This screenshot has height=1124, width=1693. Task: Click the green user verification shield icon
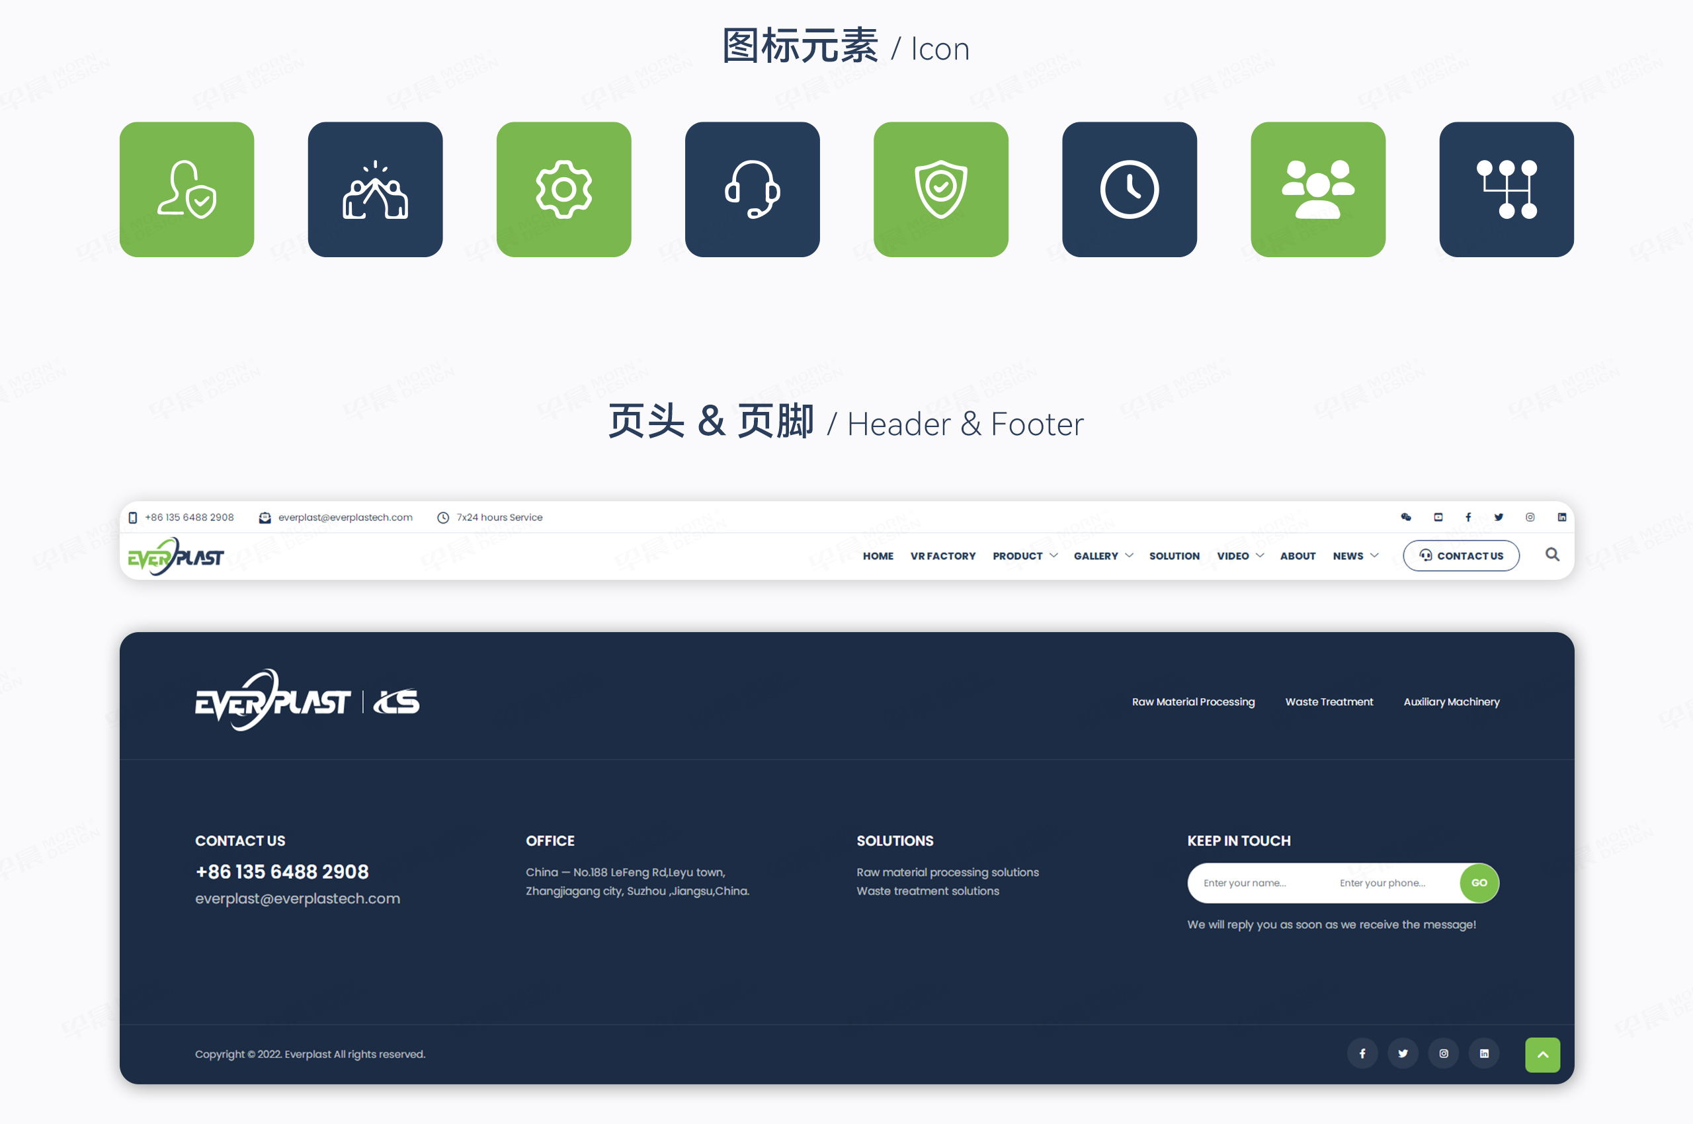click(x=186, y=189)
